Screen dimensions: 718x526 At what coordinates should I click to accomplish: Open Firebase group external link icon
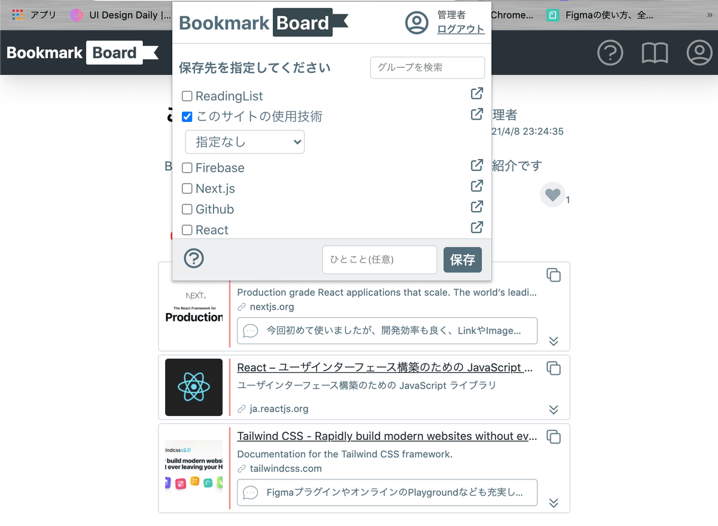(477, 166)
